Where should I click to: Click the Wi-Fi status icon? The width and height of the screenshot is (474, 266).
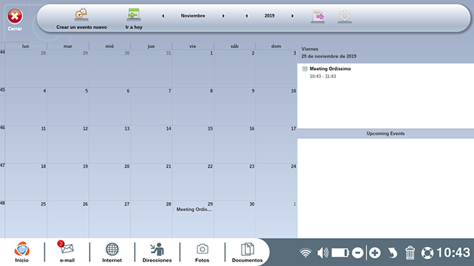(306, 253)
